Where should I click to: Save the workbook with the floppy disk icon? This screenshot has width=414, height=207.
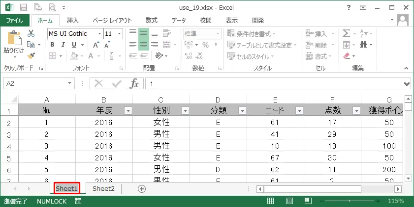click(24, 8)
